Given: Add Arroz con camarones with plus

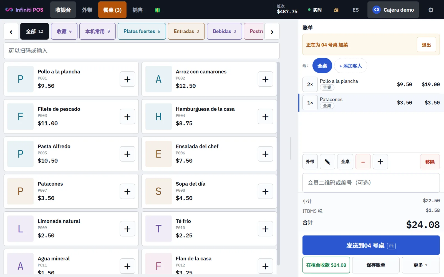Looking at the screenshot, I should click(265, 79).
